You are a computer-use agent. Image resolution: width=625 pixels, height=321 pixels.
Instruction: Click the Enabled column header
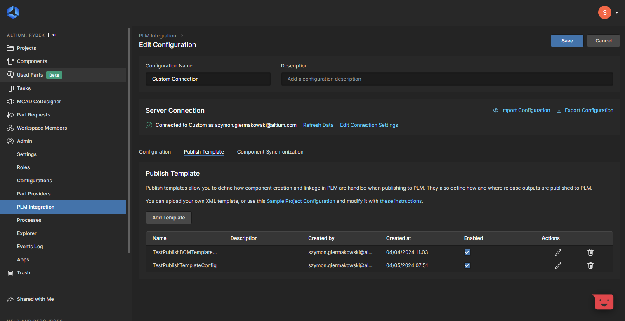473,238
